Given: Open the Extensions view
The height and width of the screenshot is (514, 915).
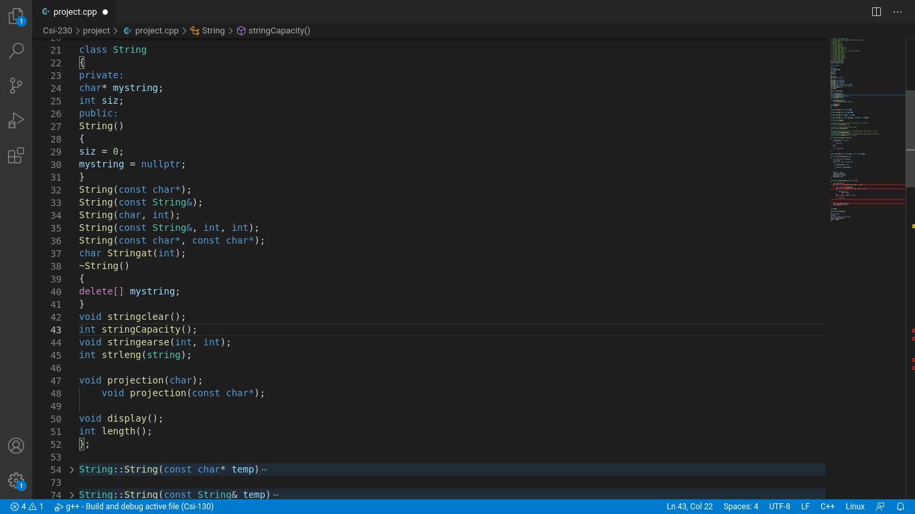Looking at the screenshot, I should point(16,155).
